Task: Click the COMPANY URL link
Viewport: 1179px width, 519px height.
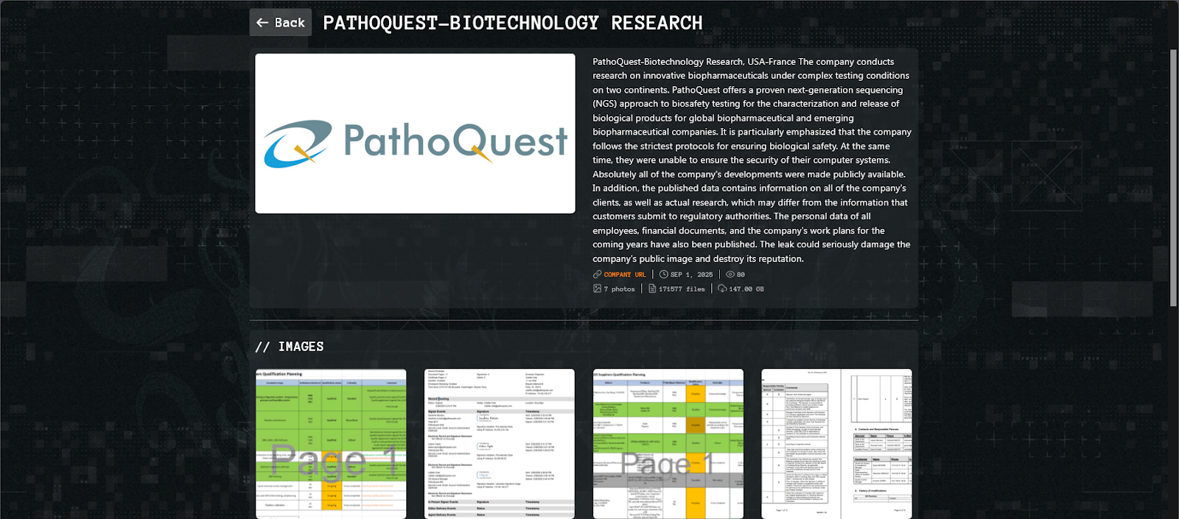Action: [625, 275]
